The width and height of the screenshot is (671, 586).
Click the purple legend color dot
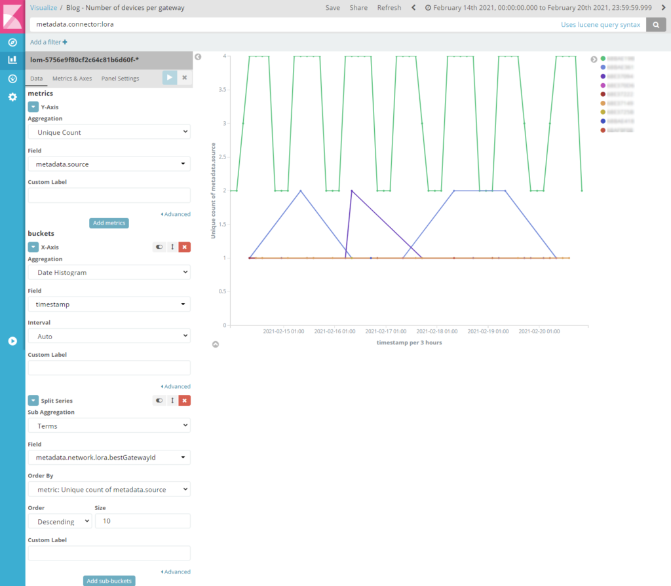603,76
